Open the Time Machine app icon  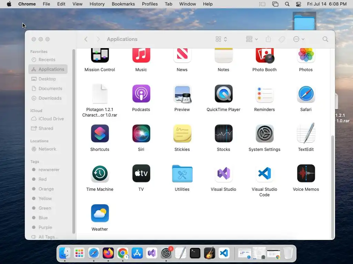coord(100,174)
